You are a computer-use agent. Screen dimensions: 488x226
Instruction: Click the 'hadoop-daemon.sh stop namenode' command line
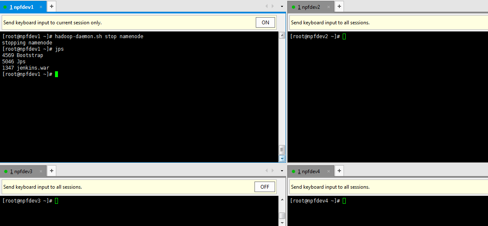pos(73,36)
